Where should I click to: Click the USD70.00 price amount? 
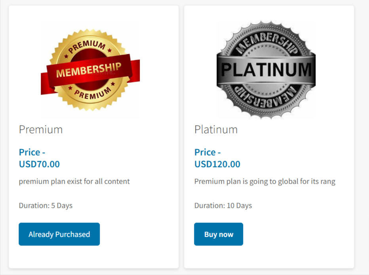(x=39, y=164)
